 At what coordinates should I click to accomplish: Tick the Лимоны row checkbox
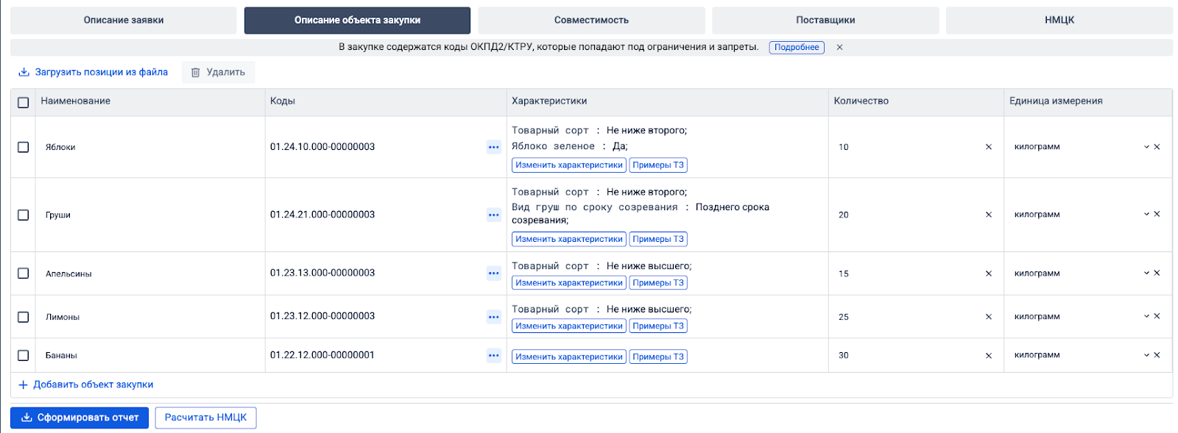tap(23, 317)
